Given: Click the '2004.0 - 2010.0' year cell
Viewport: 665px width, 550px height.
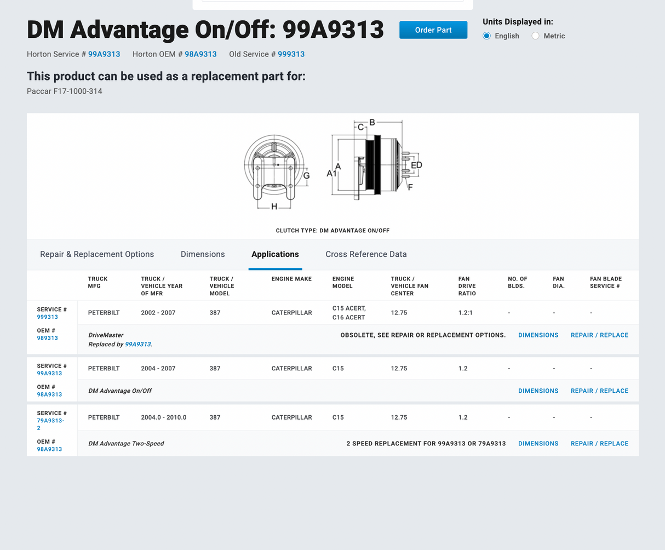Looking at the screenshot, I should (164, 417).
